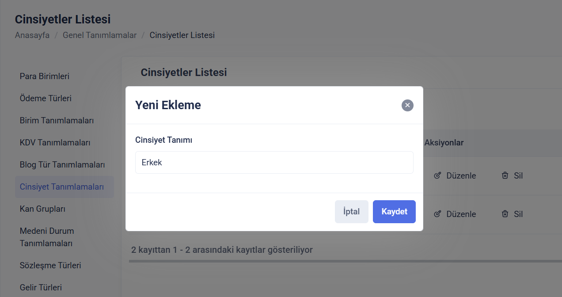This screenshot has width=562, height=297.
Task: Open Sözleşme Türleri sidebar entry
Action: coord(50,265)
